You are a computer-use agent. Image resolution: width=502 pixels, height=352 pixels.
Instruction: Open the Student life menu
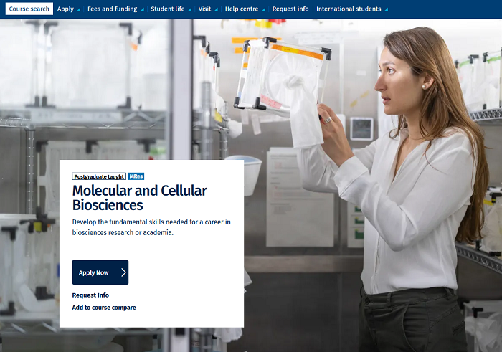click(x=167, y=9)
